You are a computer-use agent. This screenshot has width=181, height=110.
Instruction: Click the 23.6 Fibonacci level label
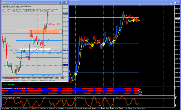pos(61,40)
